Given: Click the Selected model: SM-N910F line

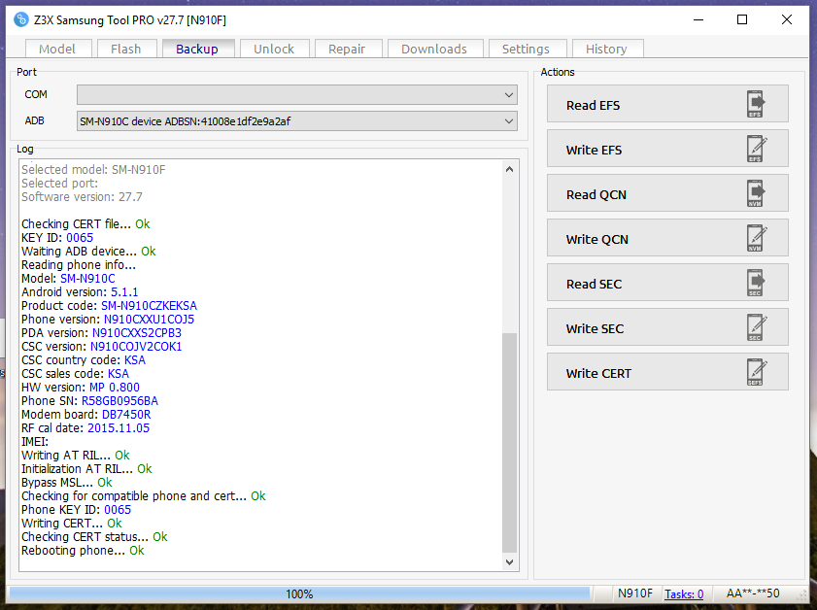Looking at the screenshot, I should tap(93, 169).
